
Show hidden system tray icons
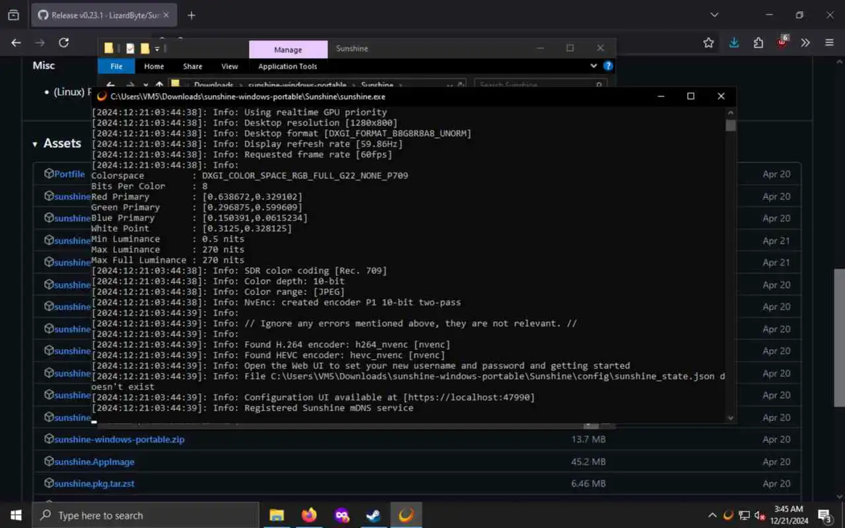pos(712,515)
